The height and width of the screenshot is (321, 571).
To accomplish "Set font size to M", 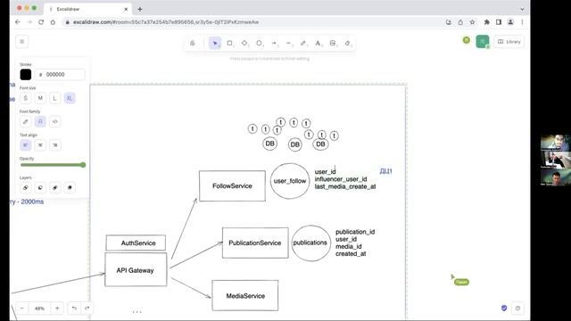I will pyautogui.click(x=40, y=98).
